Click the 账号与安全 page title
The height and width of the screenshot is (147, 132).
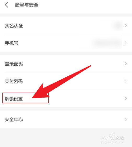tap(26, 5)
